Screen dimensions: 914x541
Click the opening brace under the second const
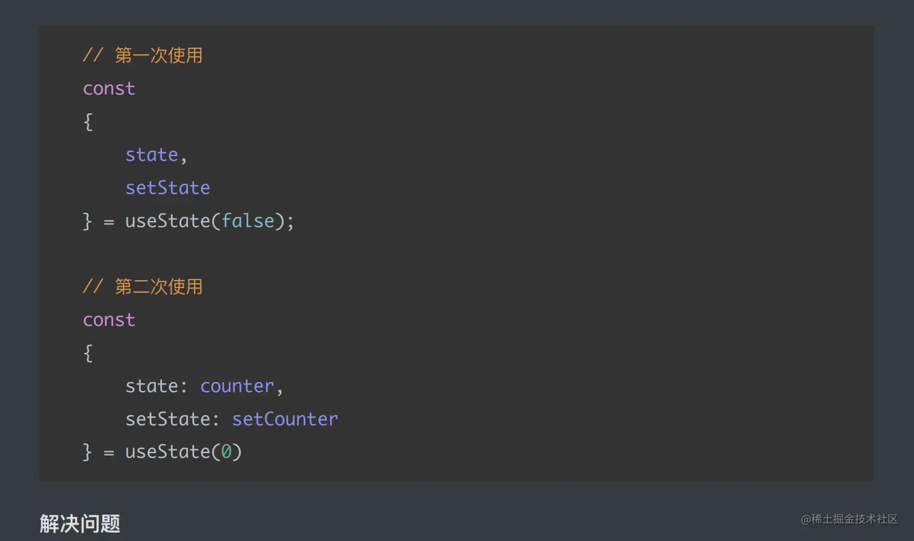coord(88,353)
